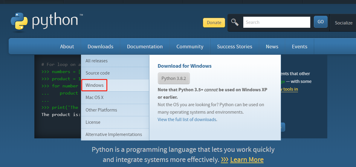Click the '# For loop on a' code comment

[61, 65]
